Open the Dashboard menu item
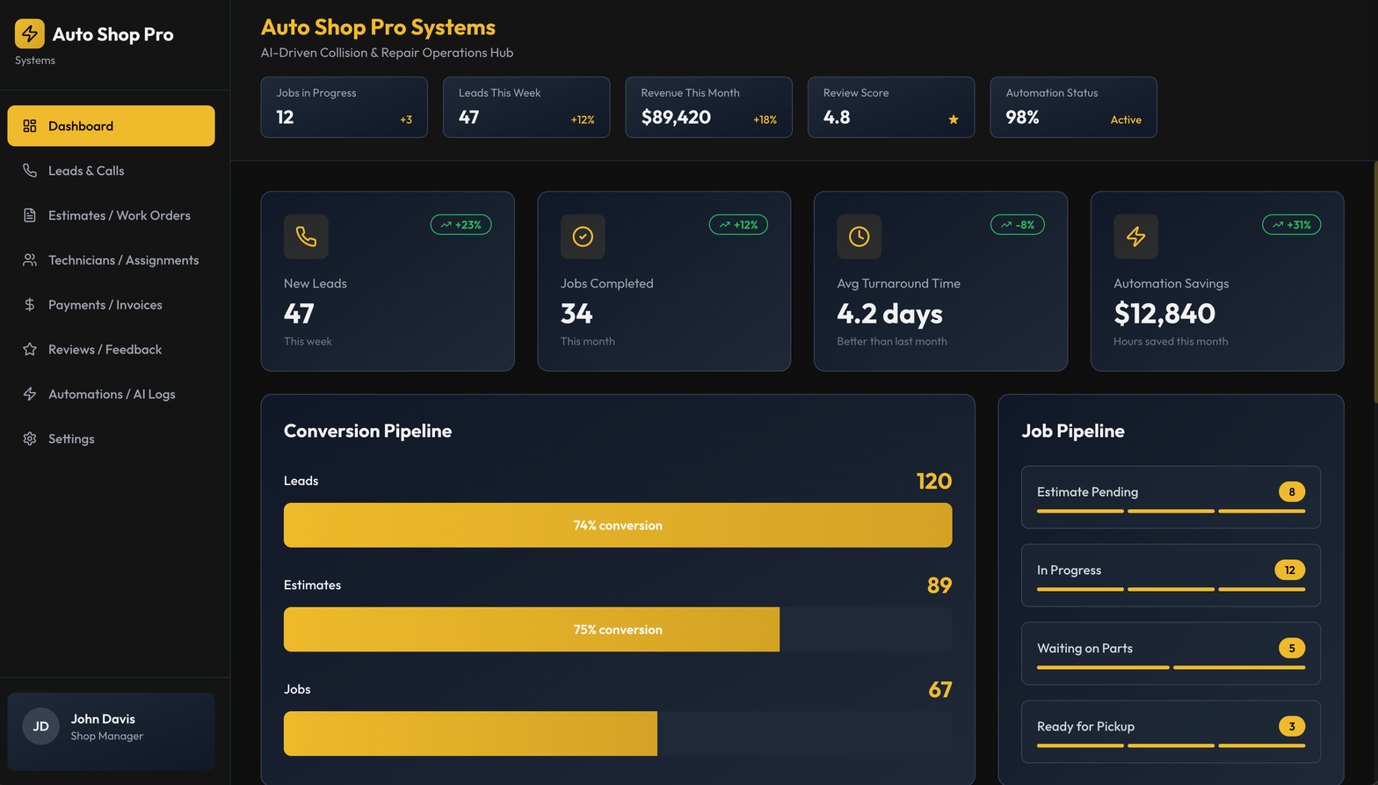 tap(111, 126)
